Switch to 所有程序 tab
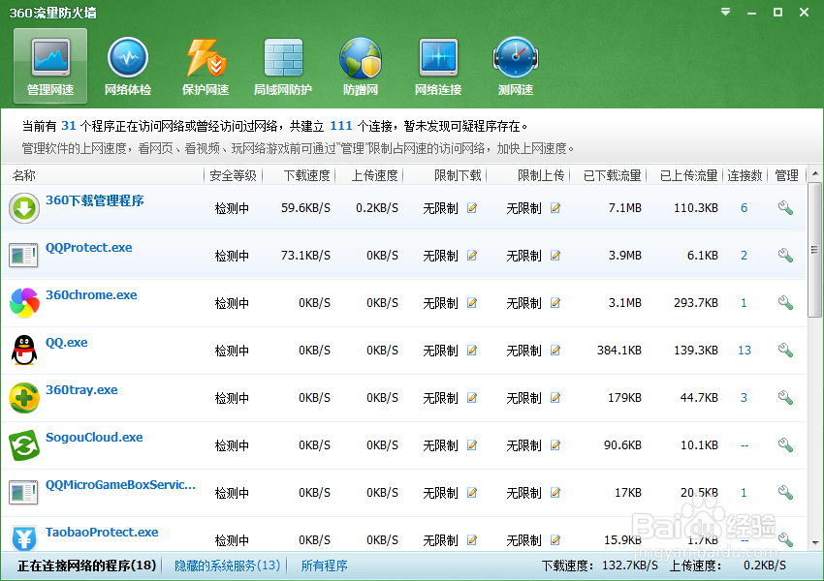 pyautogui.click(x=324, y=566)
